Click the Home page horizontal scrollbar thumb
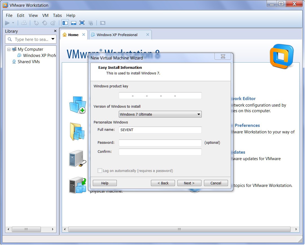This screenshot has width=305, height=245. coord(179,229)
